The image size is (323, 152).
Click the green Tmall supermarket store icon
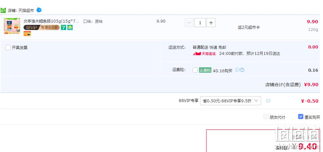(3, 10)
